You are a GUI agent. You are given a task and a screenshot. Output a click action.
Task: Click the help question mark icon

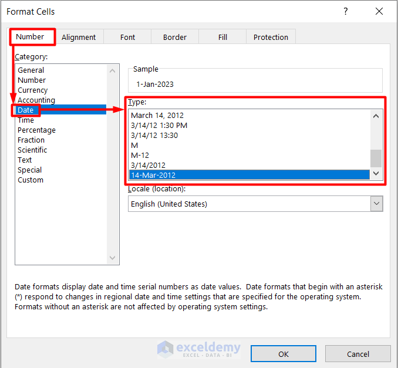pyautogui.click(x=345, y=11)
